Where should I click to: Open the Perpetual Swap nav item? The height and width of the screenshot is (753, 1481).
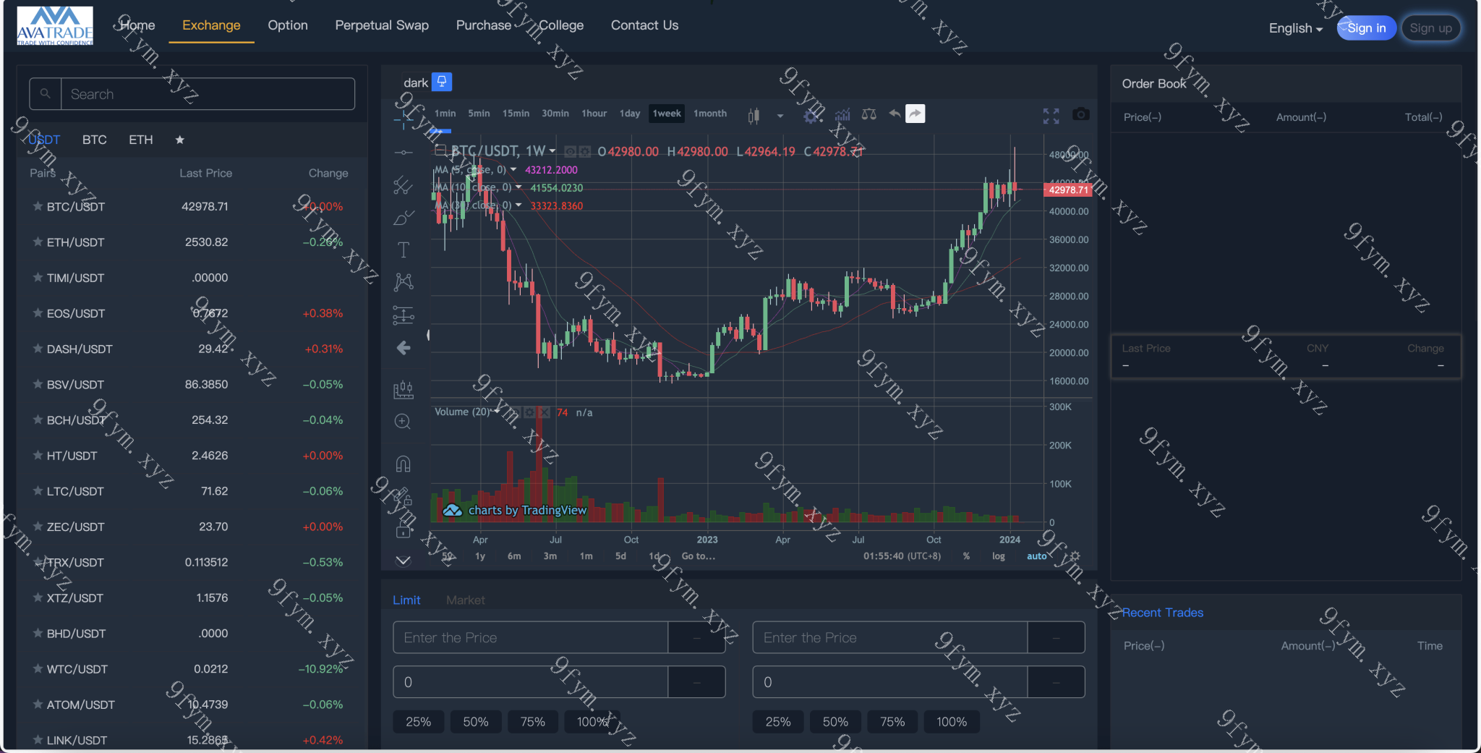382,25
